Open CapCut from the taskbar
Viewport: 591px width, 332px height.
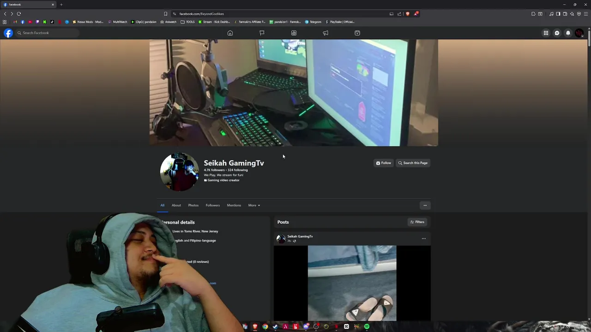tap(346, 326)
